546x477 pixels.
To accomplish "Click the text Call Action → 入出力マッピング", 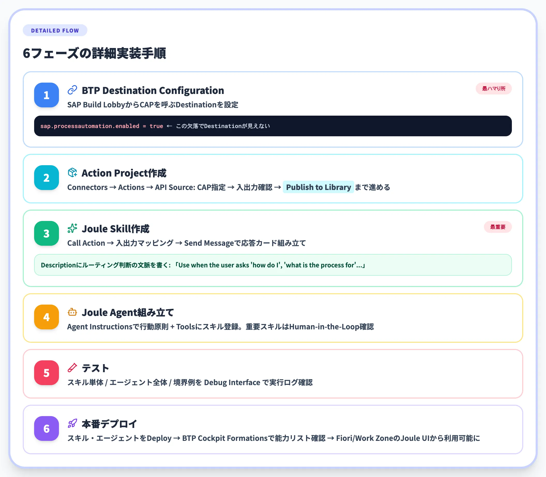I will click(x=120, y=243).
